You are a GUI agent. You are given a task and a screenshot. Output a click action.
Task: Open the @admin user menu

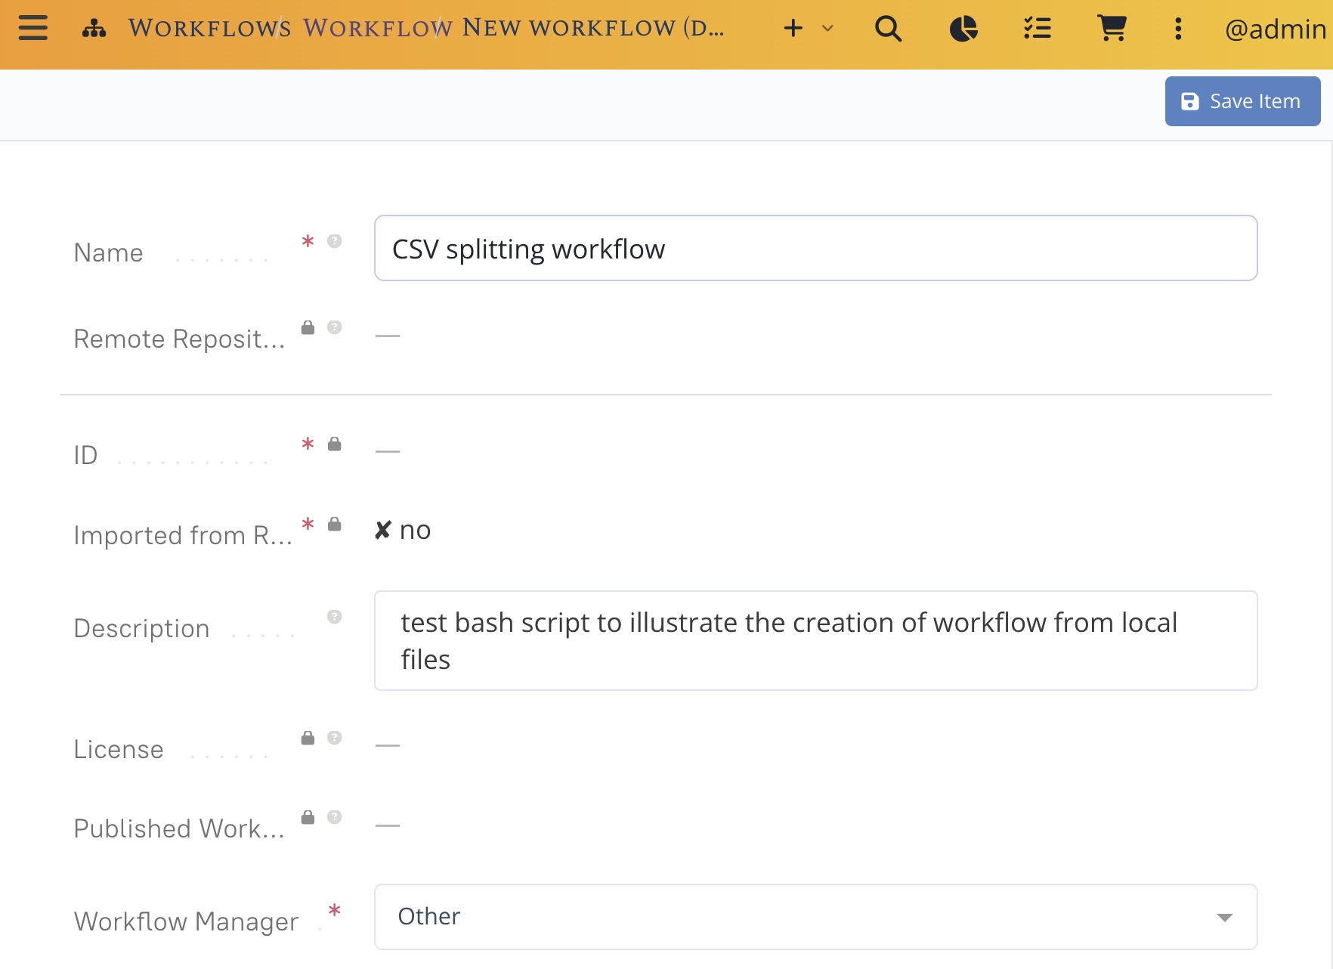[x=1276, y=29]
